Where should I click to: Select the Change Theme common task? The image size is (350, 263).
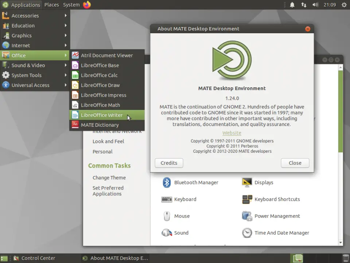pyautogui.click(x=109, y=178)
